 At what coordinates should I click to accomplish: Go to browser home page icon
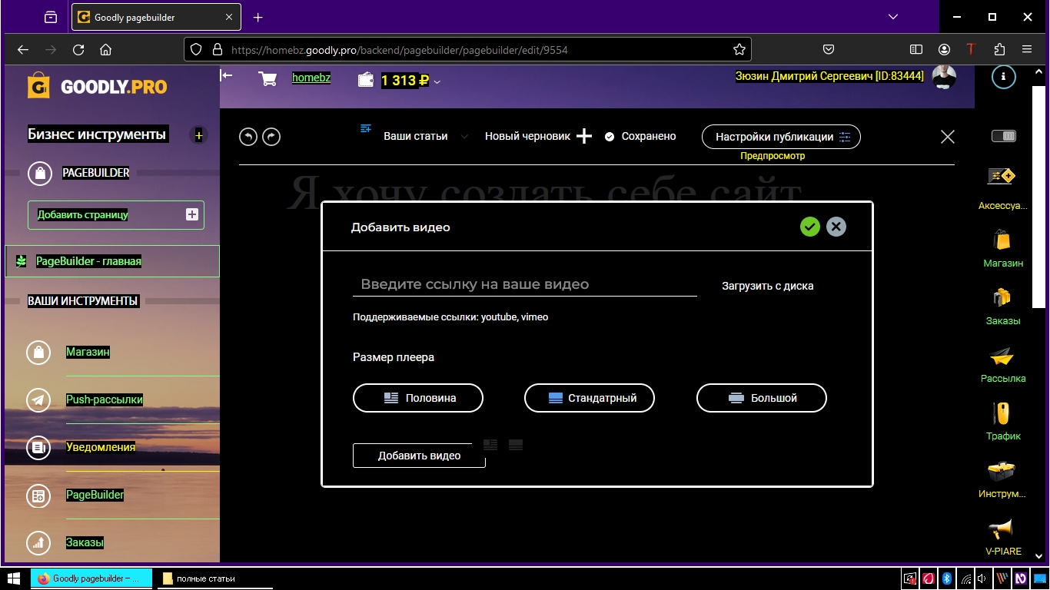click(106, 49)
